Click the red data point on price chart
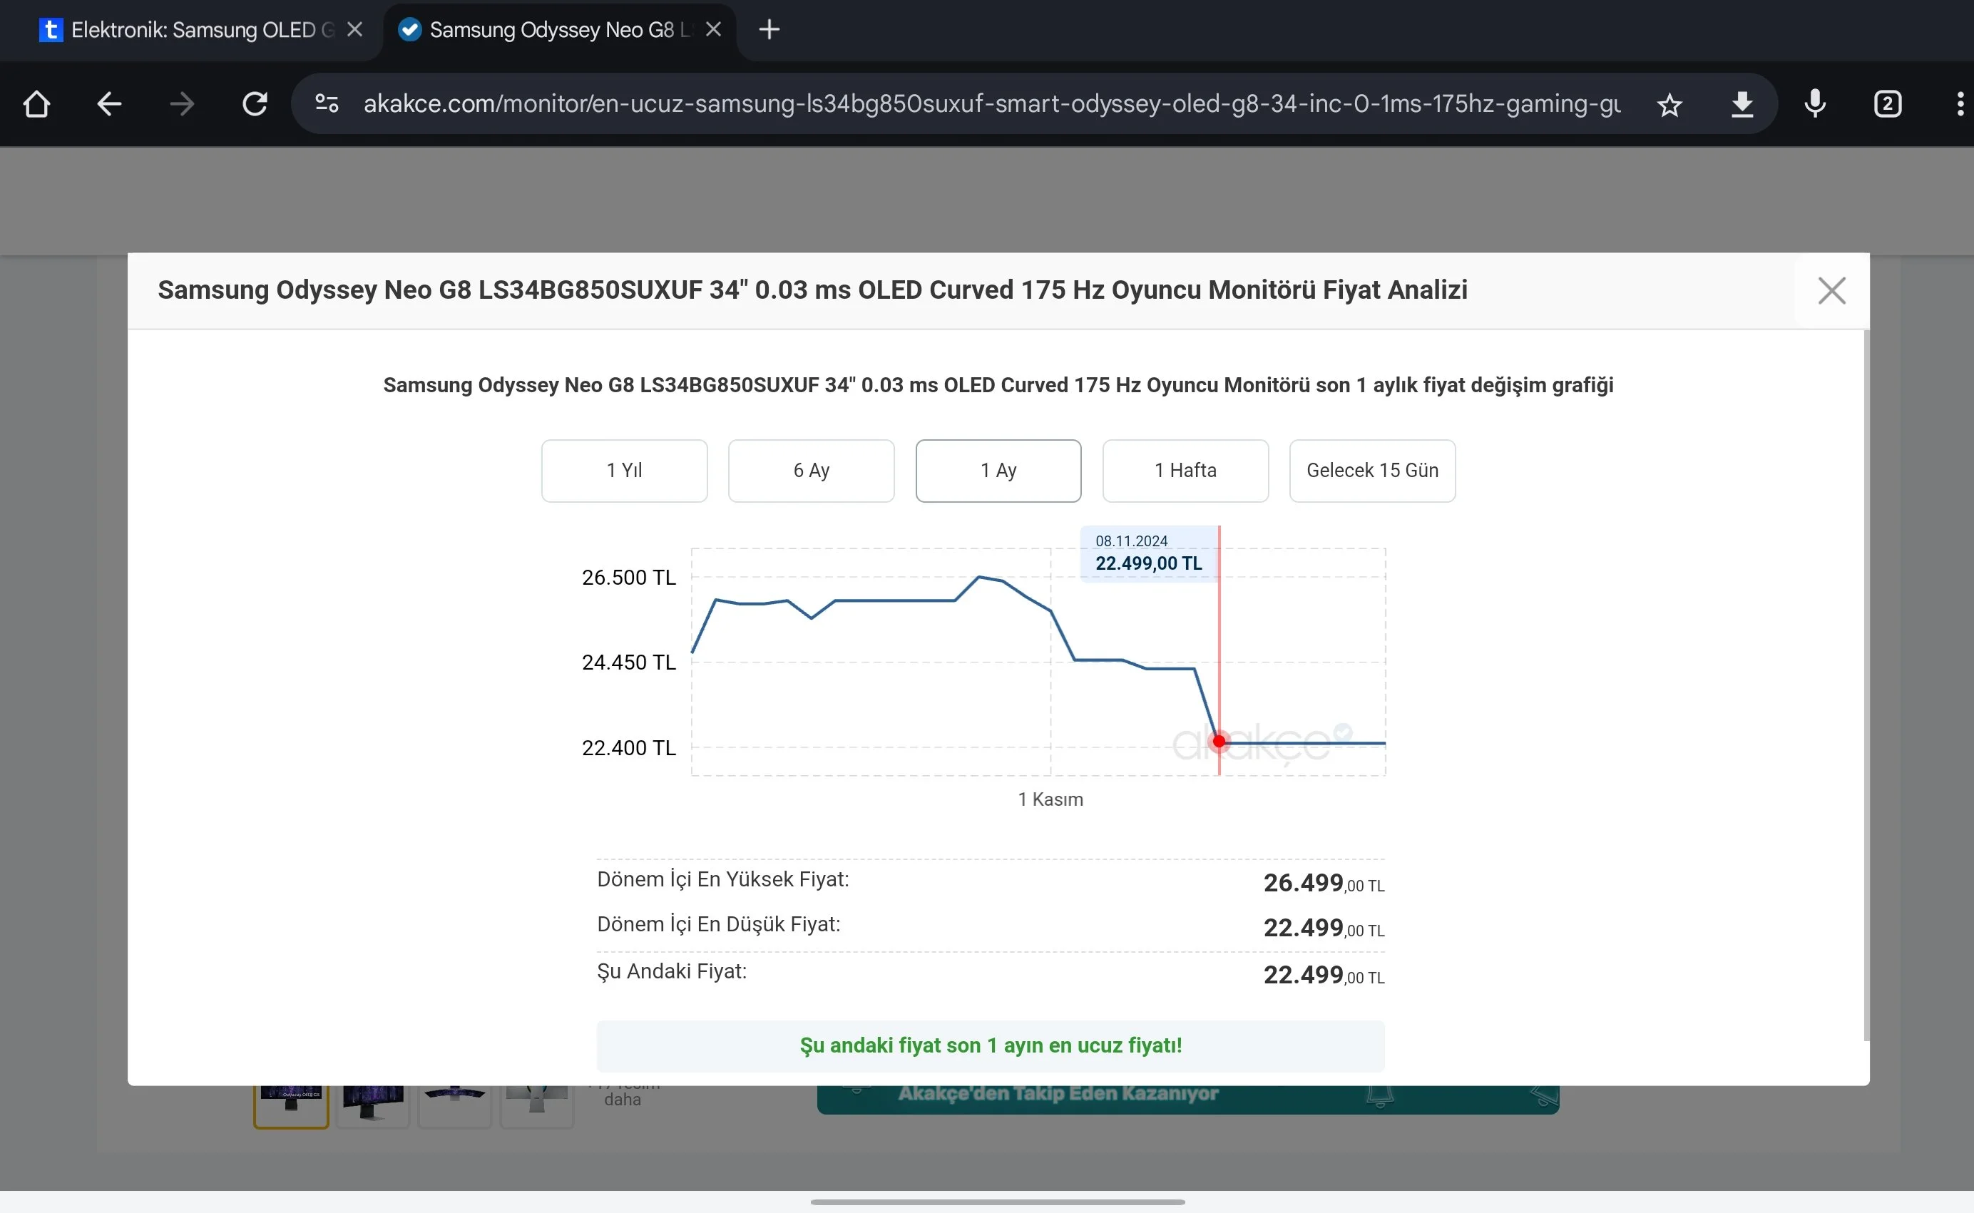Screen dimensions: 1974x1213 click(x=1218, y=742)
